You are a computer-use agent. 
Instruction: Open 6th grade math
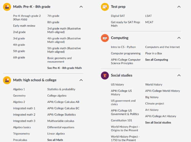click(x=19, y=57)
